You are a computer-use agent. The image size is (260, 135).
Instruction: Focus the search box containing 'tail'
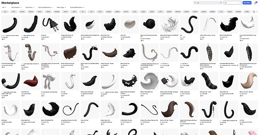coord(208,3)
